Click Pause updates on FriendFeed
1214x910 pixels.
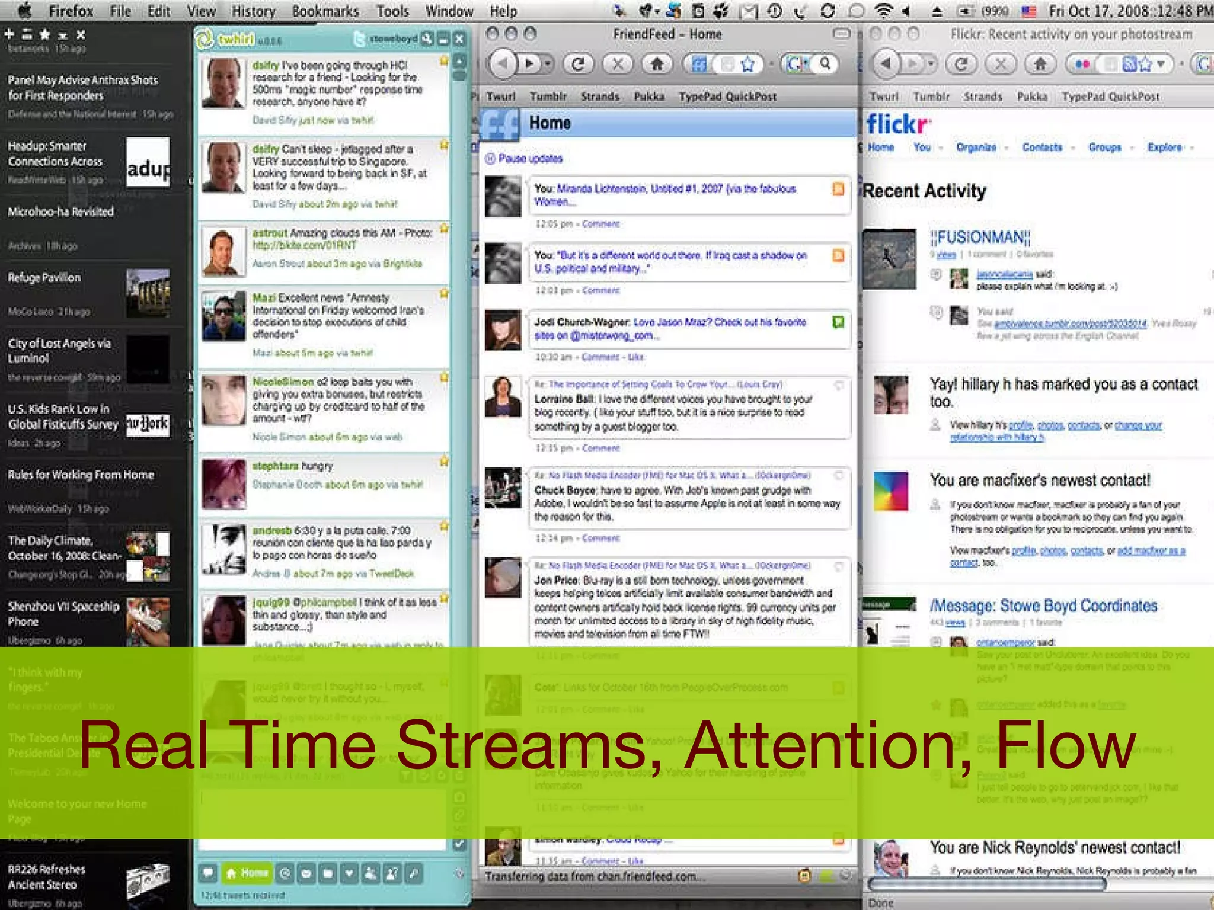point(524,158)
